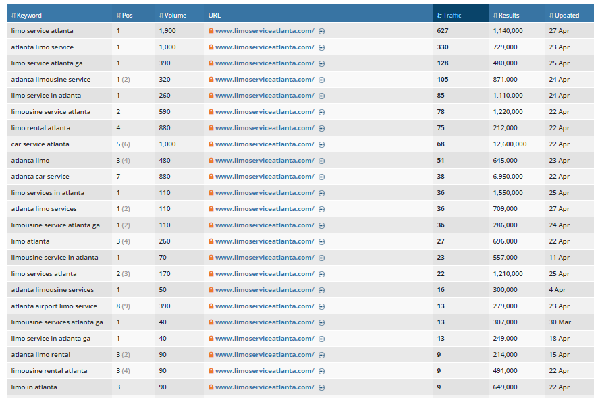Open more-options icon in 'limo rental atlanta' row

322,128
